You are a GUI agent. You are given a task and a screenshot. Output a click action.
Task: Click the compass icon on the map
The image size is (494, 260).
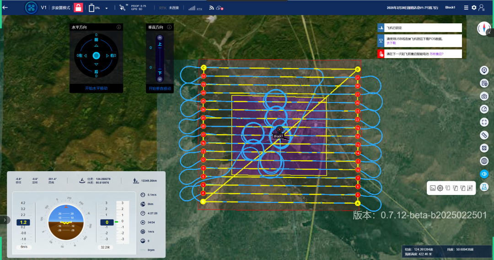[x=483, y=28]
